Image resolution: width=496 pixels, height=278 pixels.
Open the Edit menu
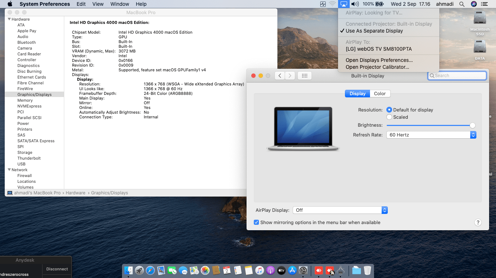pyautogui.click(x=81, y=4)
